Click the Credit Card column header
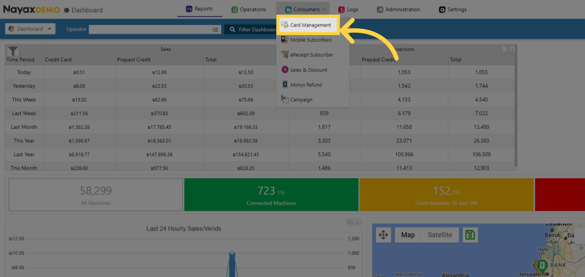Viewport: 585px width, 277px height. tap(58, 60)
